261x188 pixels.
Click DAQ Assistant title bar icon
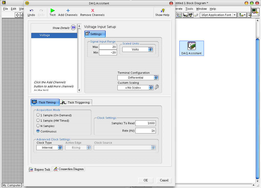(x=27, y=3)
